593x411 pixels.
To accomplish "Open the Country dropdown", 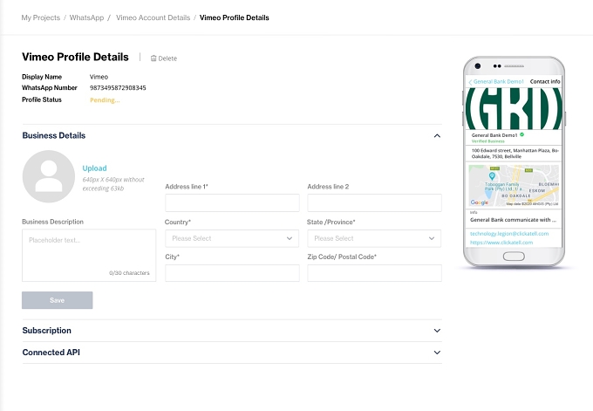I will pyautogui.click(x=232, y=238).
